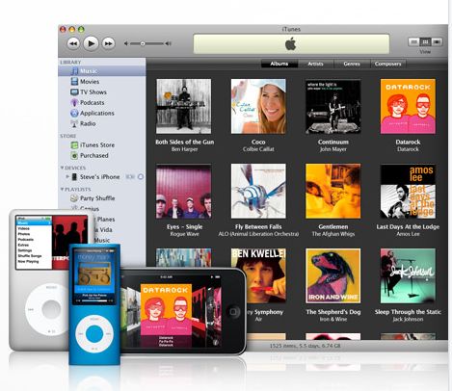Switch to list view

[414, 41]
